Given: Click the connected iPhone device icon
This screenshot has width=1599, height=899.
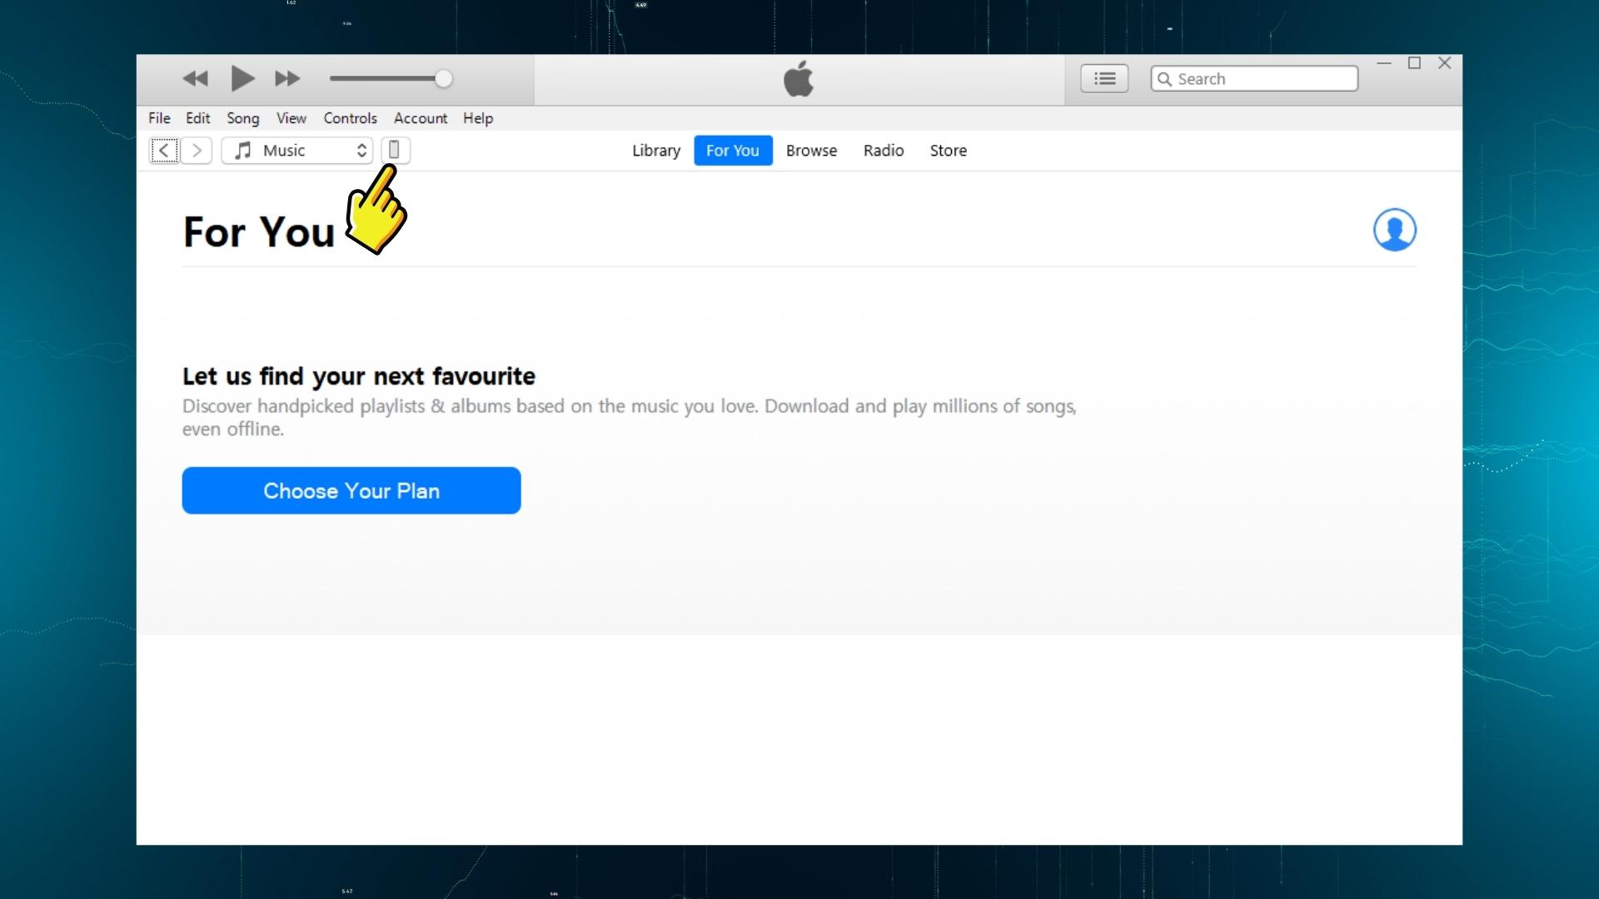Looking at the screenshot, I should pos(395,150).
